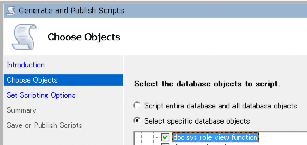Click the tree connector line before sys_role_view_function
Viewport: 307px width, 145px height.
pyautogui.click(x=157, y=137)
